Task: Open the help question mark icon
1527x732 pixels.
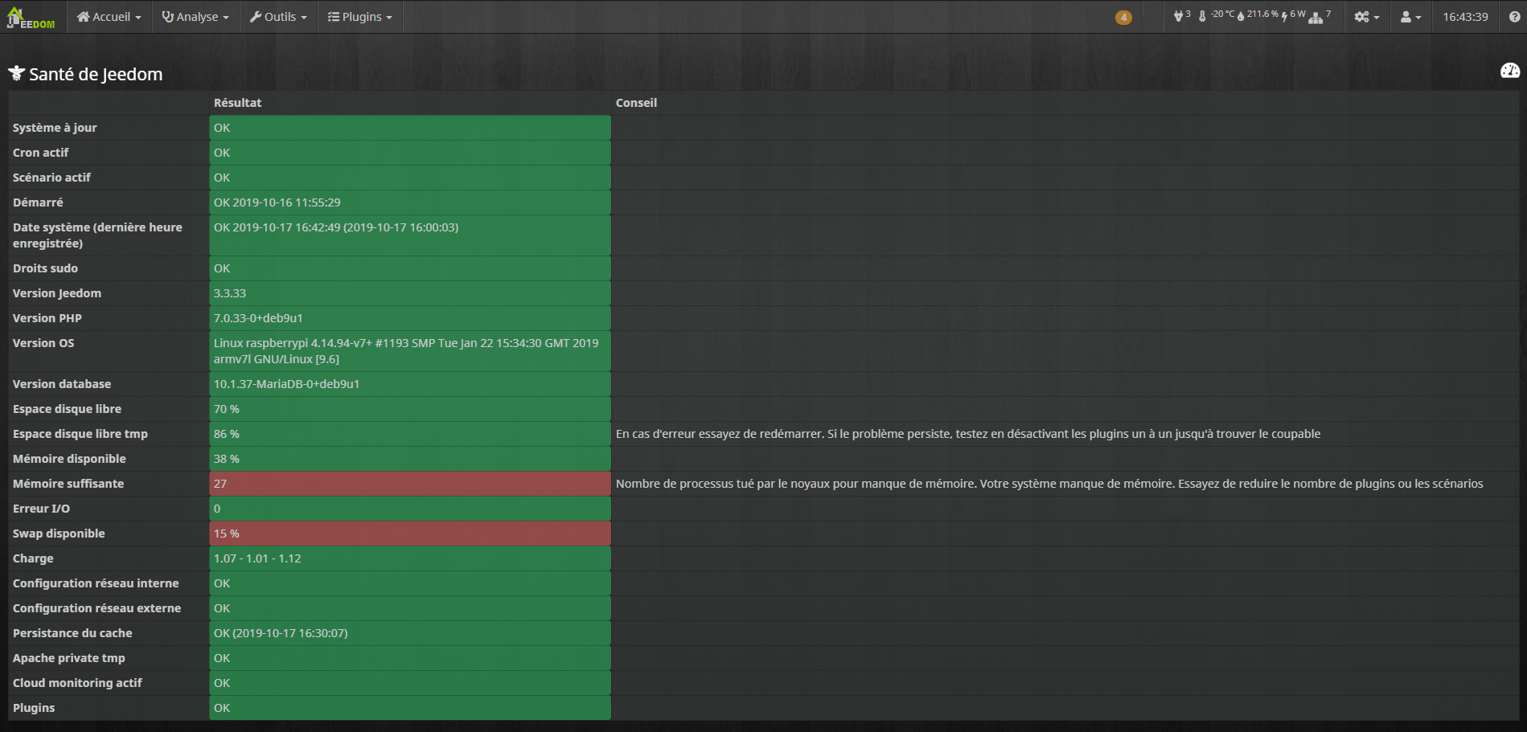Action: point(1514,17)
